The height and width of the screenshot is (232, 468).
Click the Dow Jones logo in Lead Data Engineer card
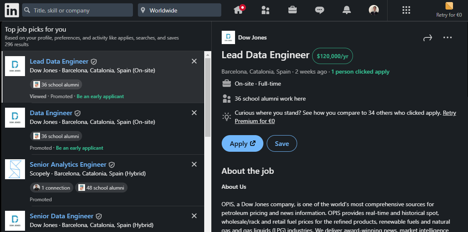point(15,66)
